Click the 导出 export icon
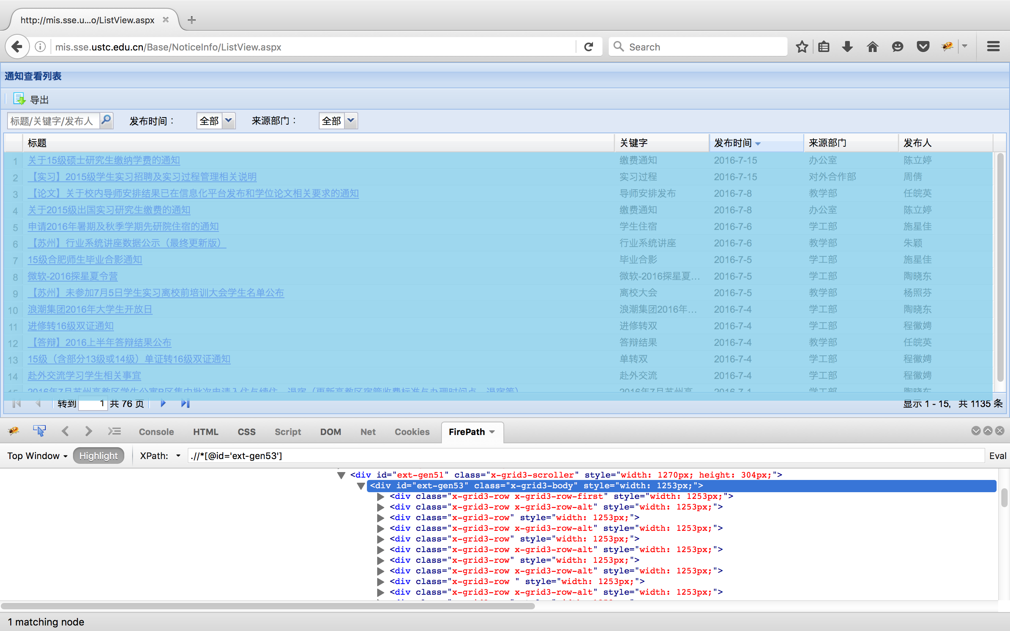 19,99
